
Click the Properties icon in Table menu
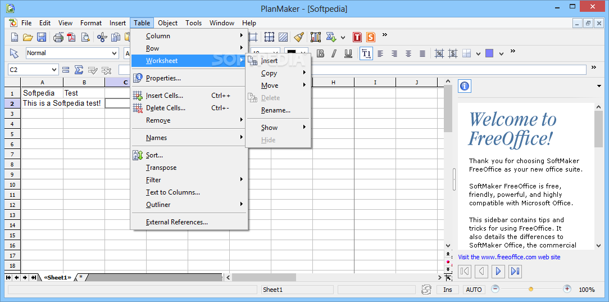coord(138,78)
